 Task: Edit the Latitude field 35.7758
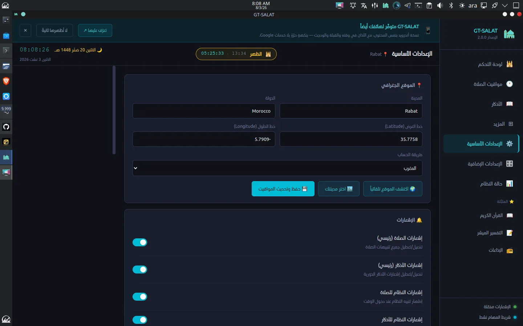351,139
